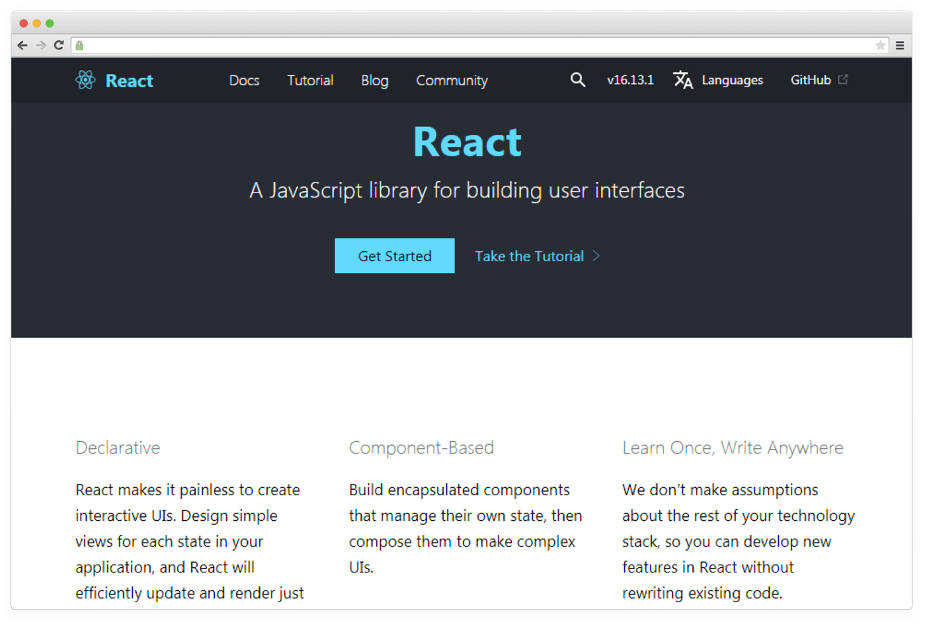Screen dimensions: 925x630
Task: Bookmark the page with star icon
Action: 880,45
